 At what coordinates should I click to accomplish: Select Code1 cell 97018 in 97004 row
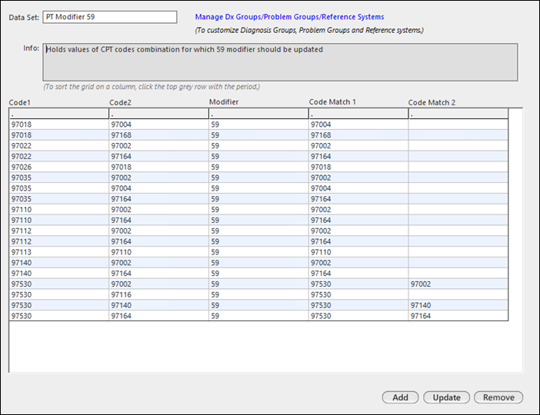59,124
